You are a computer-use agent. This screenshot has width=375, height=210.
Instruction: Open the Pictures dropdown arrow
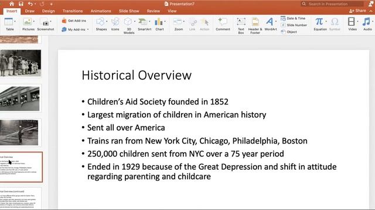[34, 22]
